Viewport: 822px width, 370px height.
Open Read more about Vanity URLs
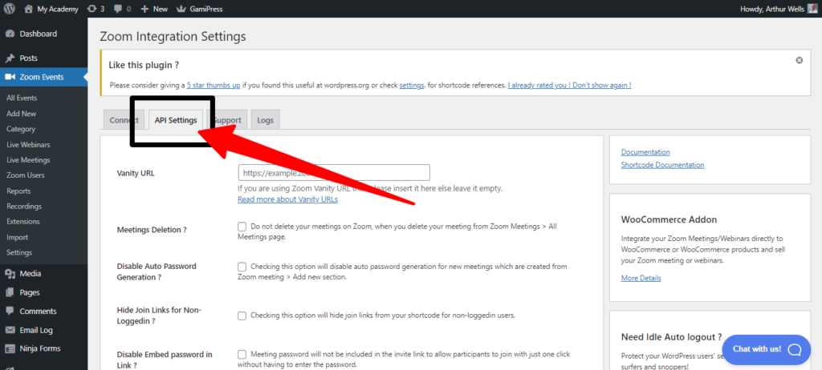tap(288, 199)
